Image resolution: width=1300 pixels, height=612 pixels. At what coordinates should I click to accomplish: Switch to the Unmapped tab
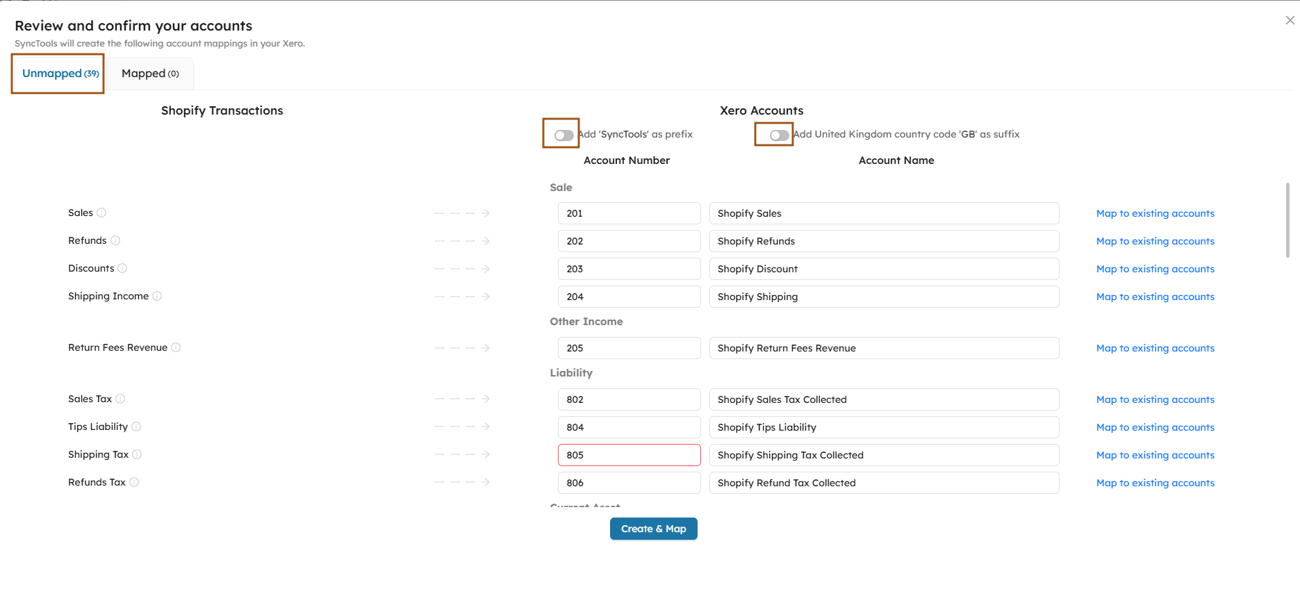tap(60, 74)
